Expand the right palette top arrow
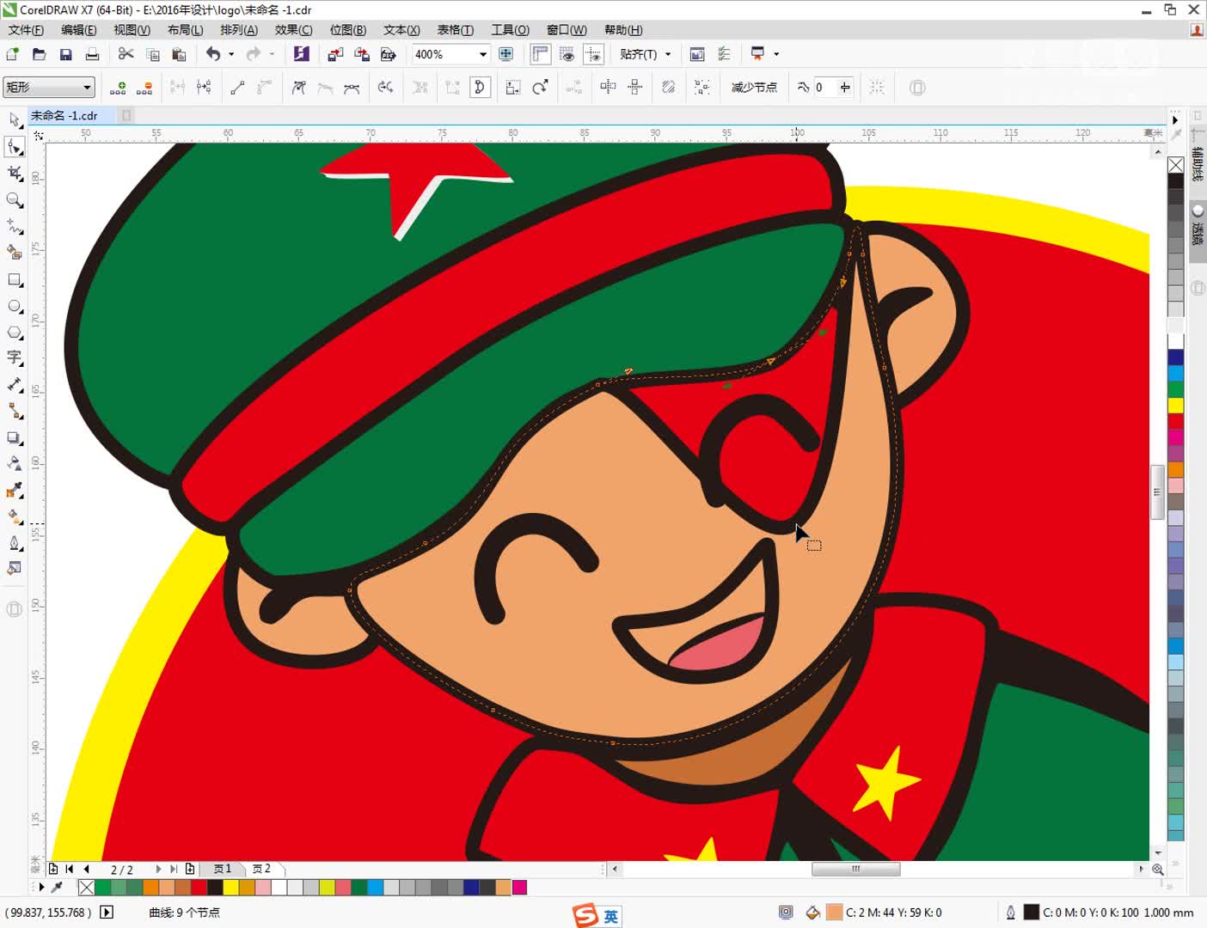The width and height of the screenshot is (1207, 928). click(x=1175, y=119)
